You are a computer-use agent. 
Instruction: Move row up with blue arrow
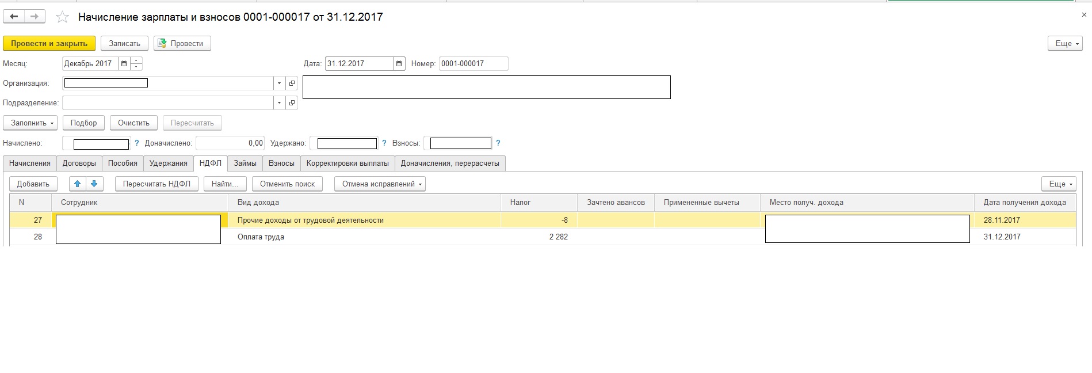tap(78, 184)
